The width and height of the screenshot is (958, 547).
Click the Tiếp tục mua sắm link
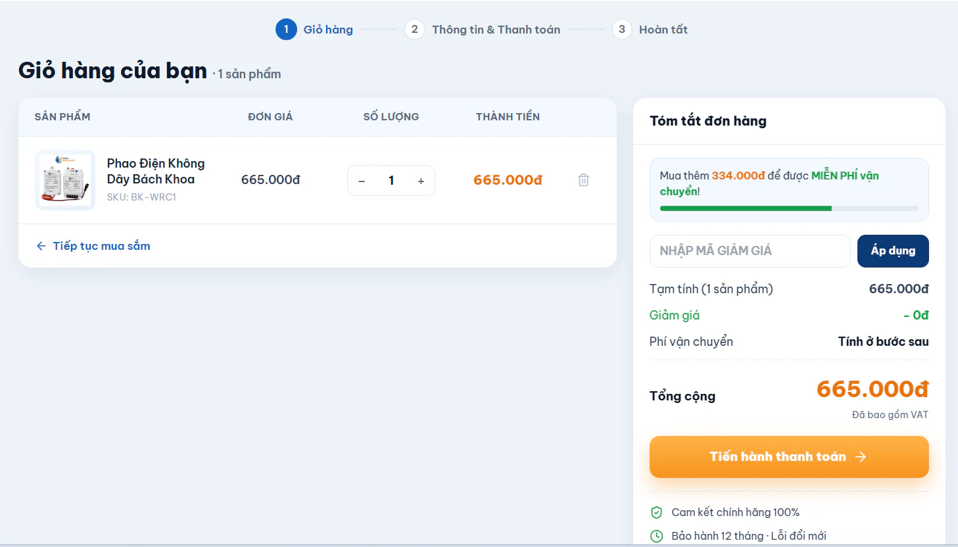(93, 246)
